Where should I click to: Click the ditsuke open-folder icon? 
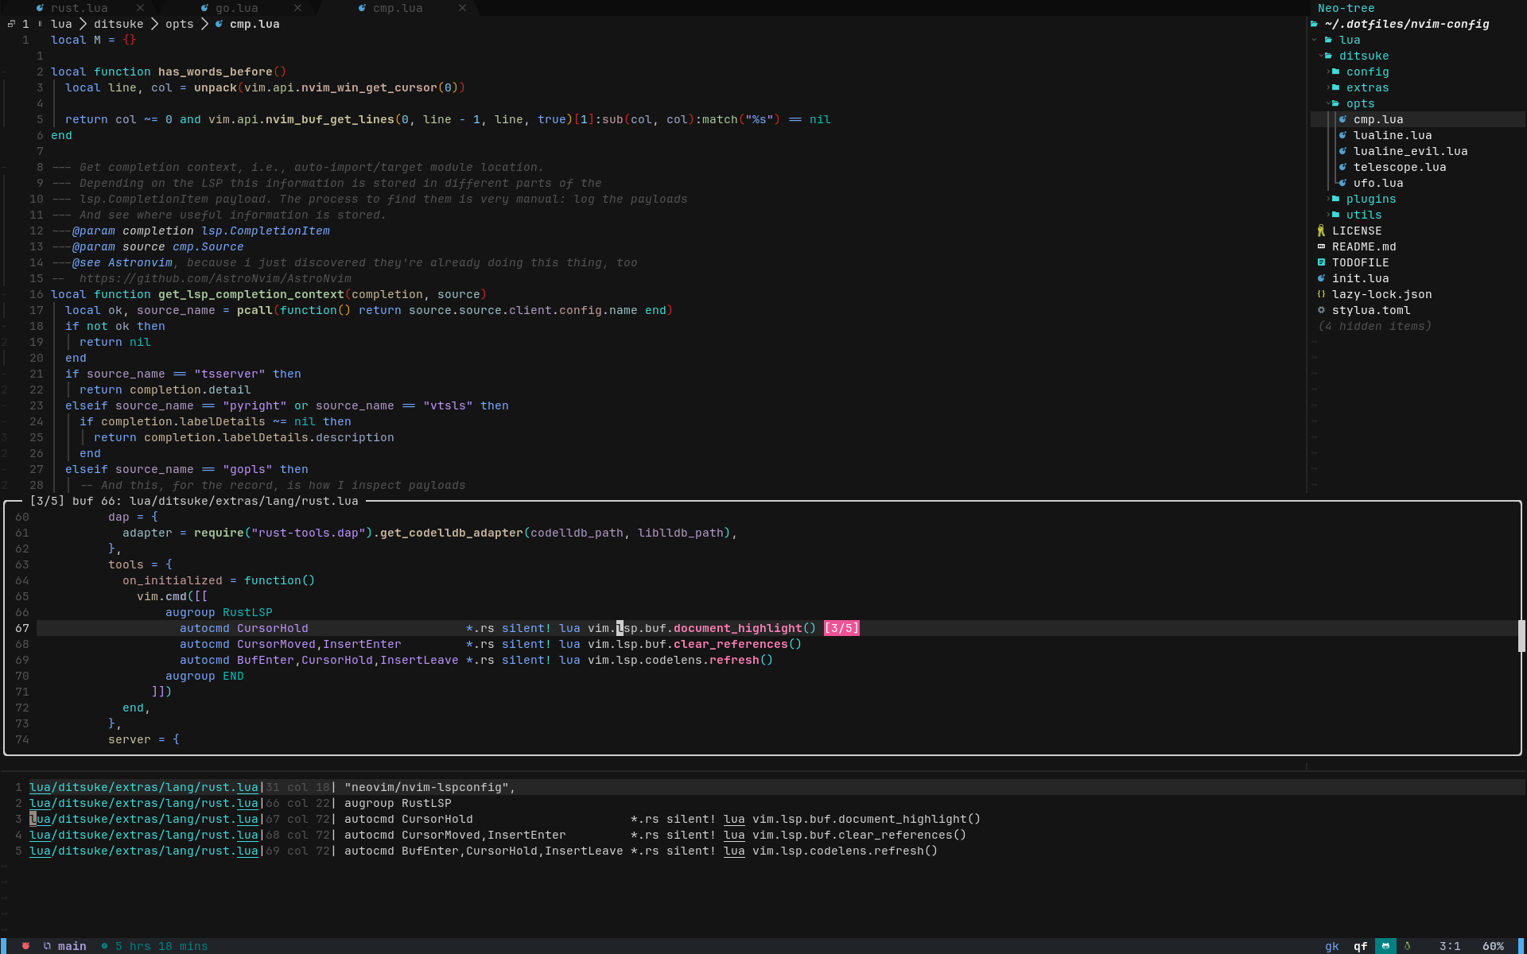(1328, 56)
